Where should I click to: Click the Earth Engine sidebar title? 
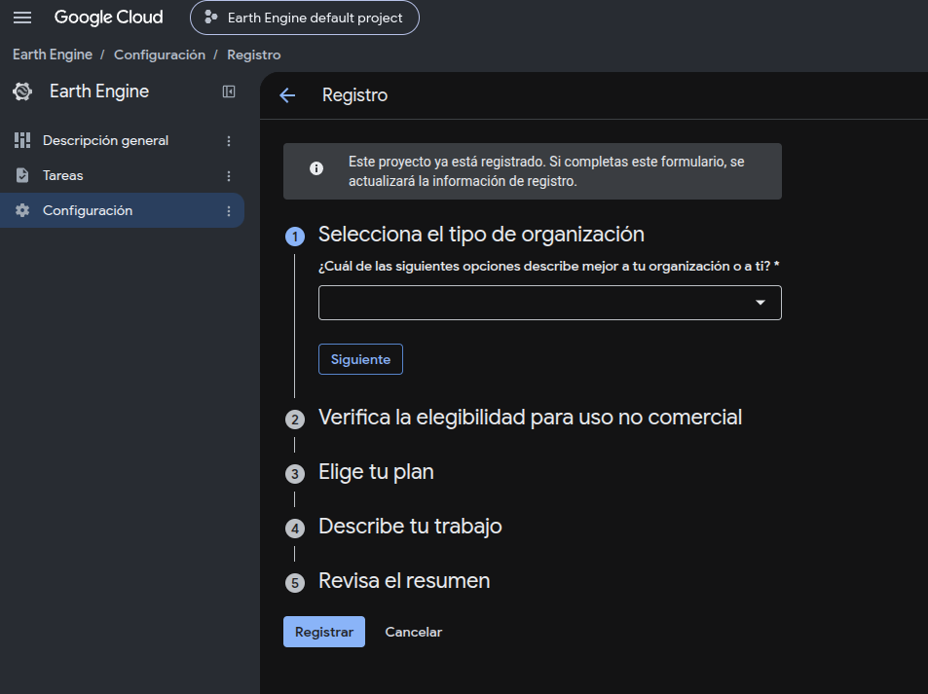99,91
